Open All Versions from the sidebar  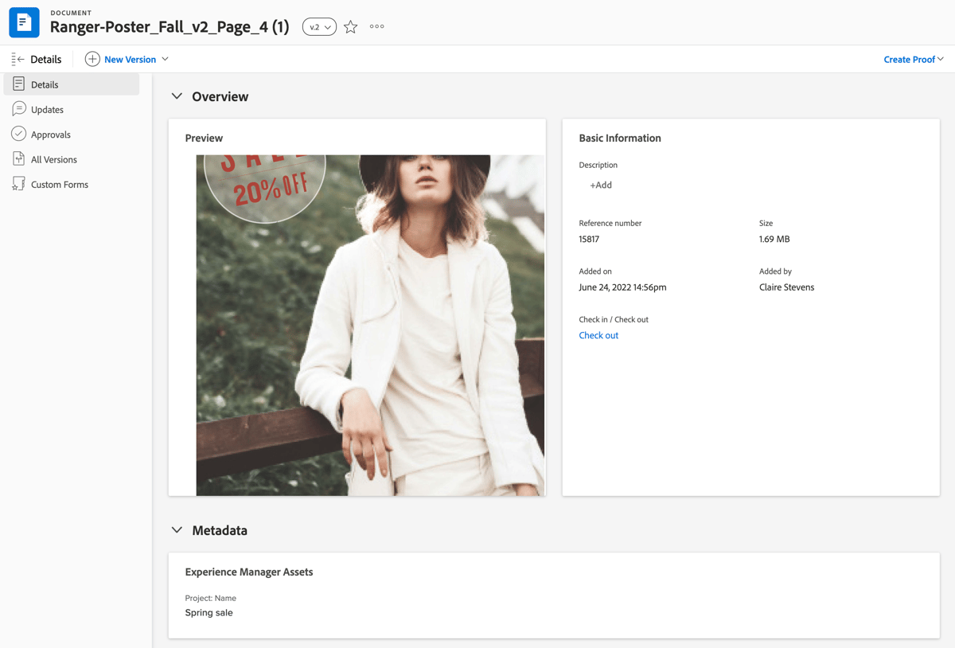click(x=53, y=158)
